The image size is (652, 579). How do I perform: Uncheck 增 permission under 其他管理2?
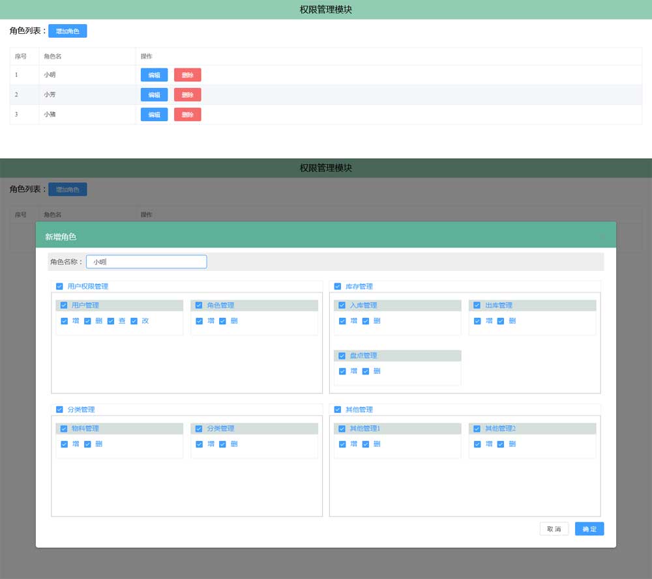(x=478, y=444)
